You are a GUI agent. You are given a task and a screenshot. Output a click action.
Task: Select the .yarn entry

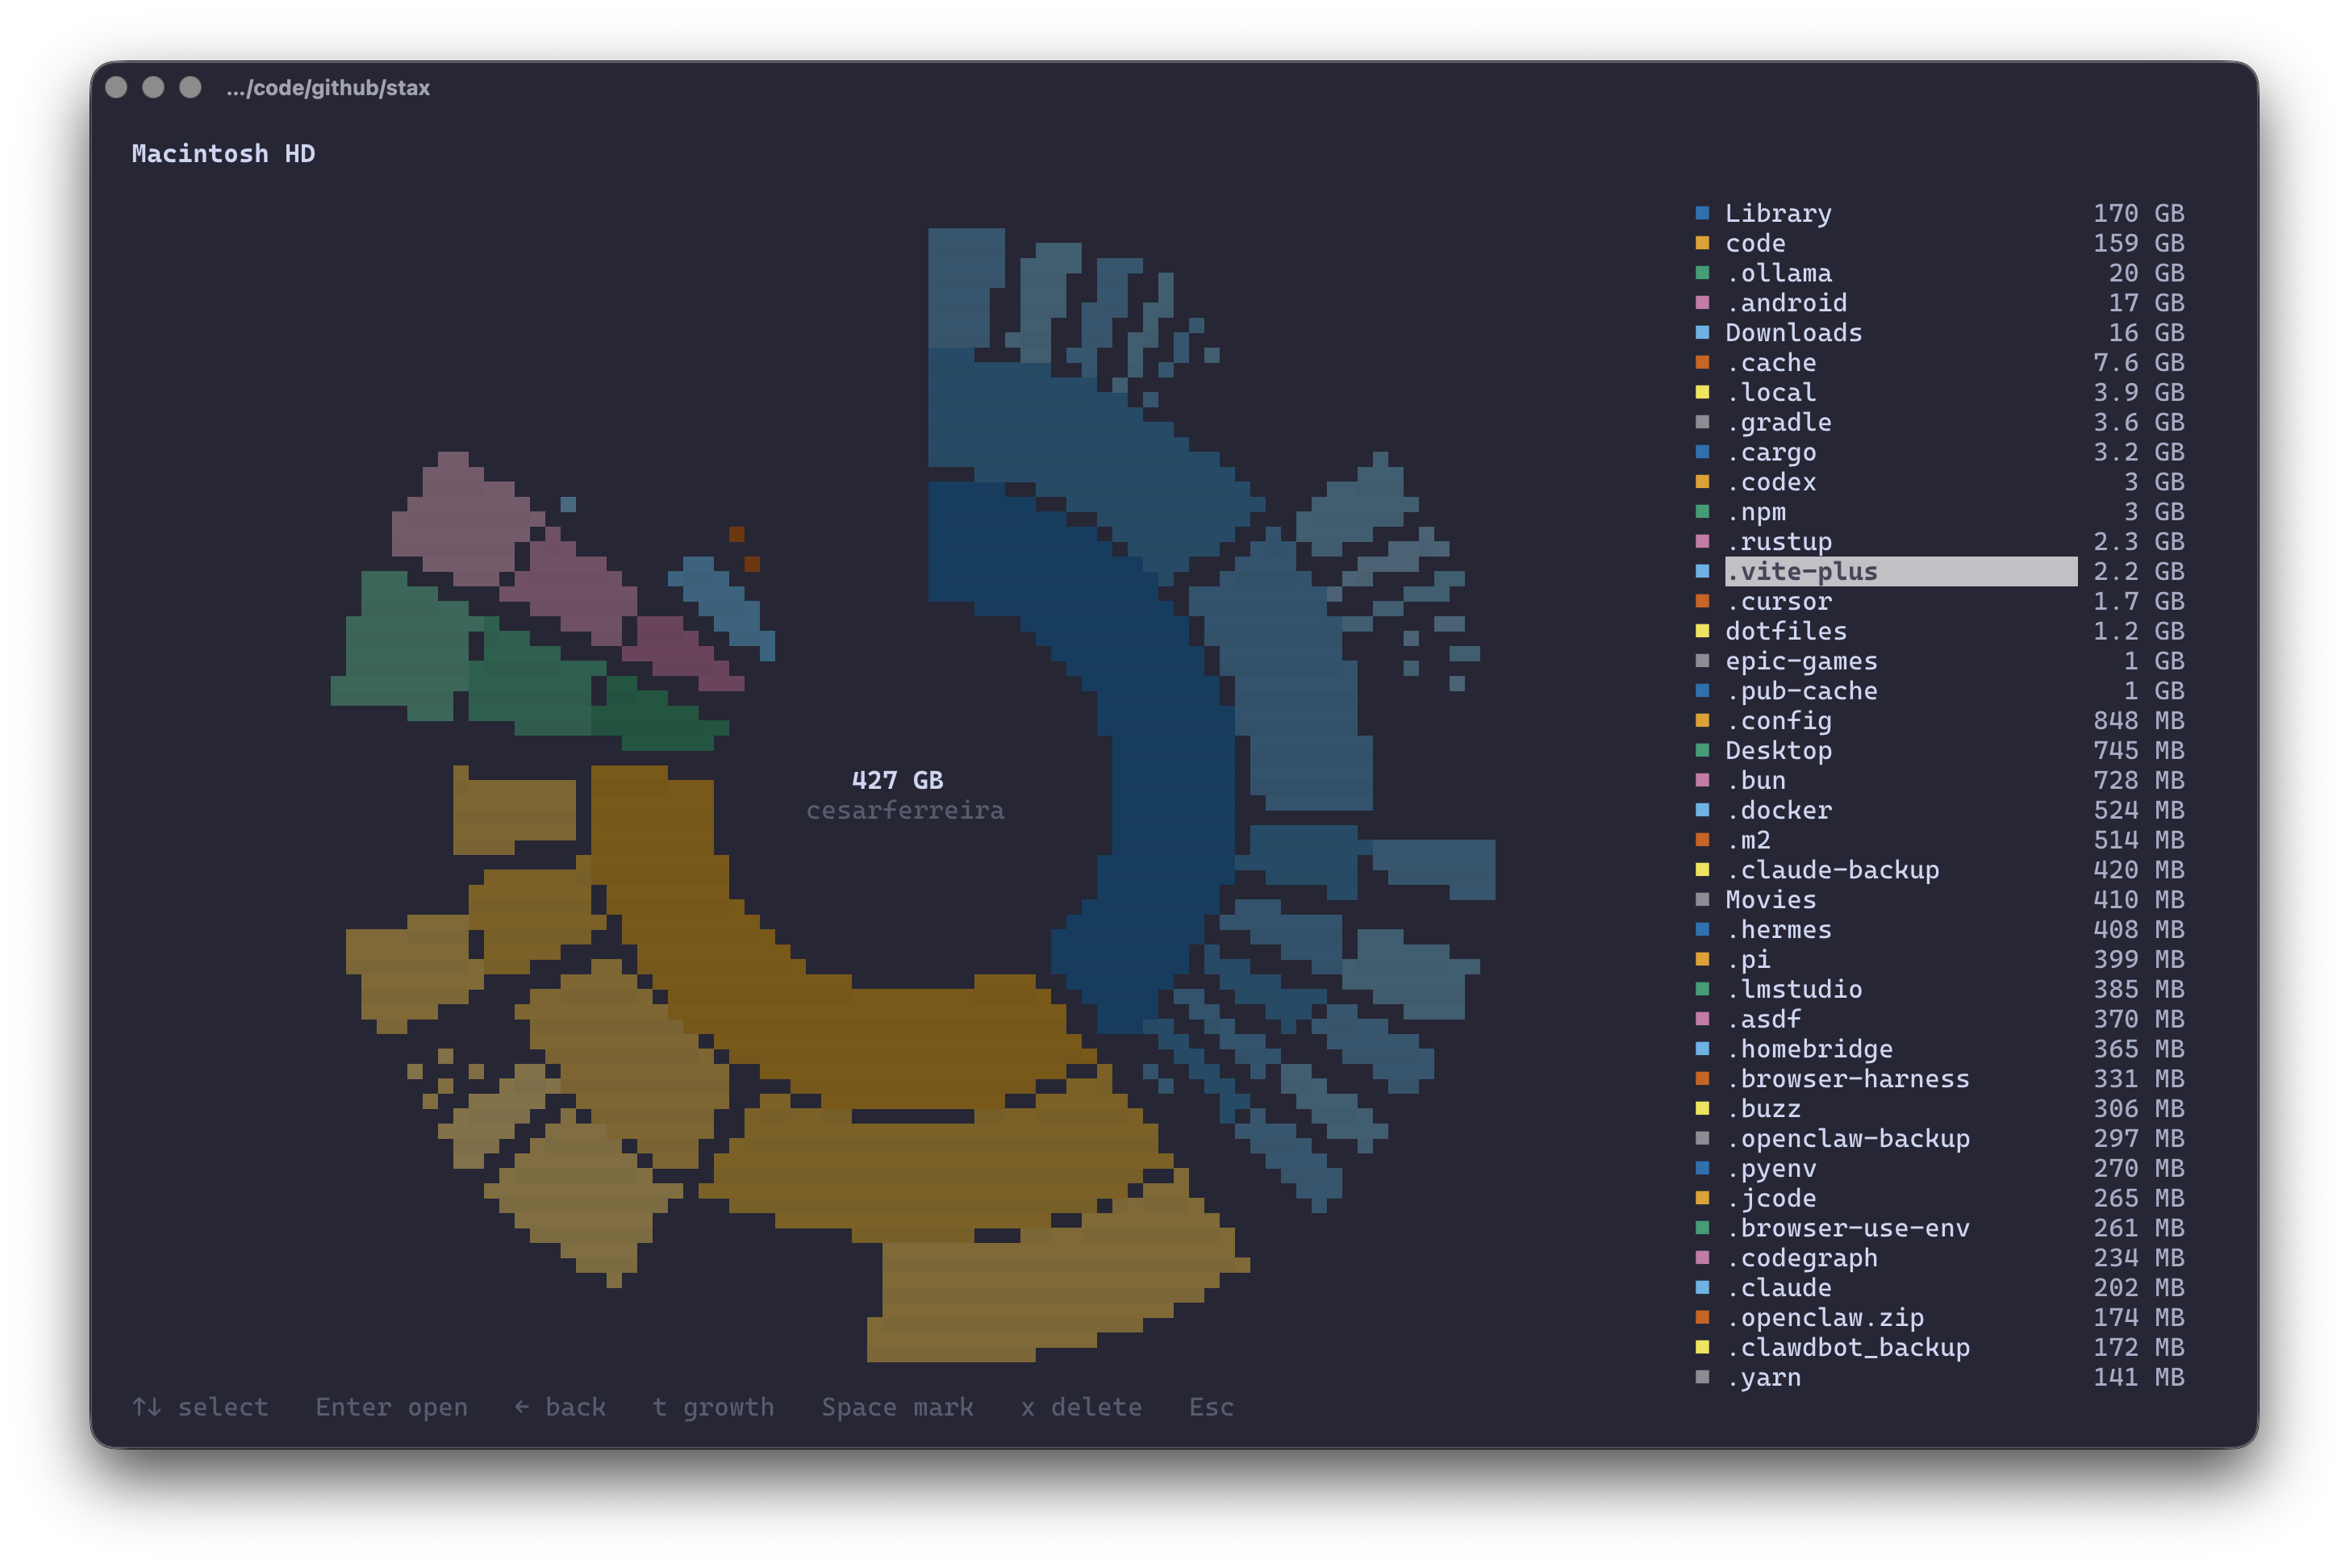click(1939, 1377)
